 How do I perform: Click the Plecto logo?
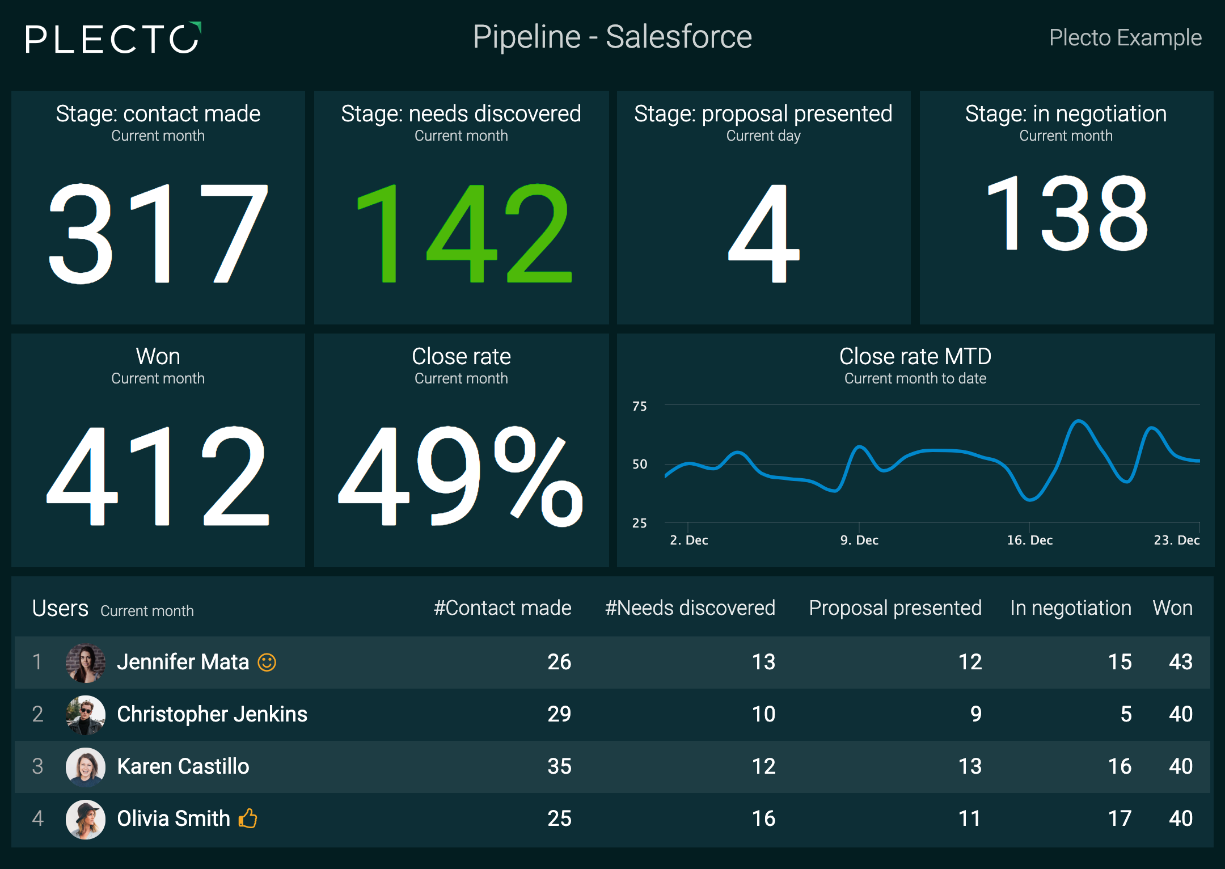point(113,38)
